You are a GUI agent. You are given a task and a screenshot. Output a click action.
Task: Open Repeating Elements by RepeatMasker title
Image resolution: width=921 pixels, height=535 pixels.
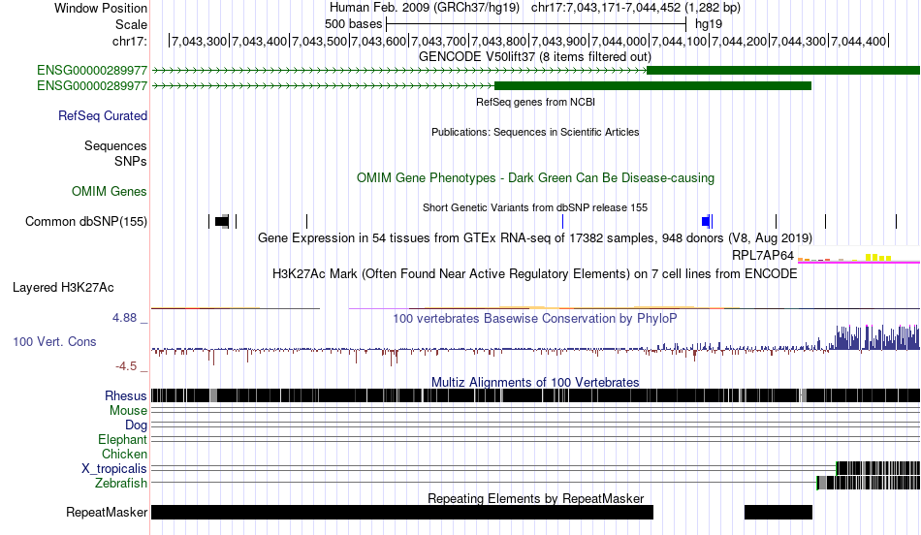[536, 498]
